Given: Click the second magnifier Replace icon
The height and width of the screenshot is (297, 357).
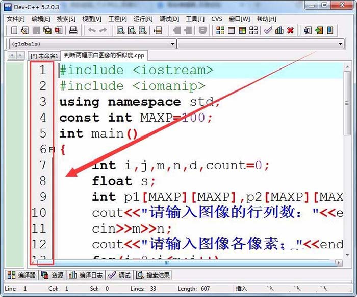Looking at the screenshot, I should point(132,30).
